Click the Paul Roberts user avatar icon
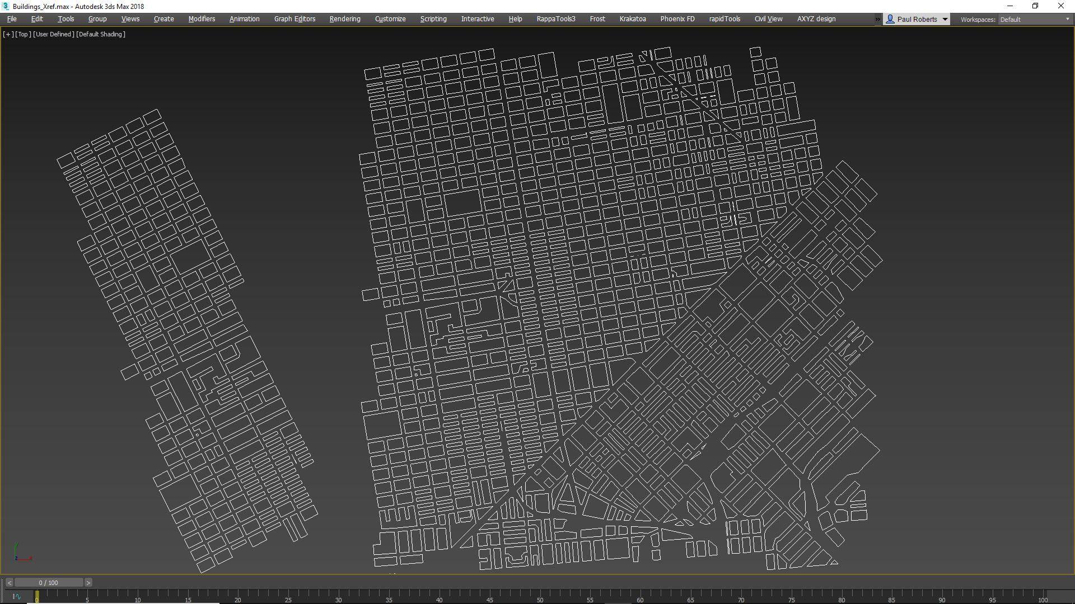 (x=890, y=18)
